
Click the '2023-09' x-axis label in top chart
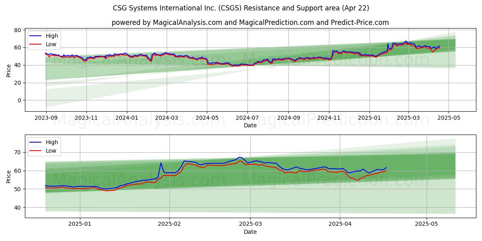point(46,118)
